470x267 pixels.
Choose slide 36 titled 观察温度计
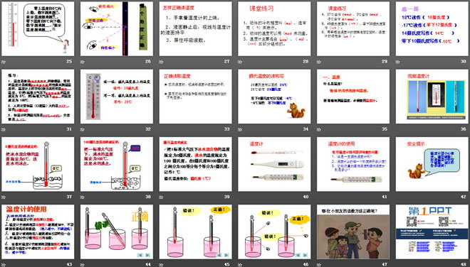pos(432,97)
